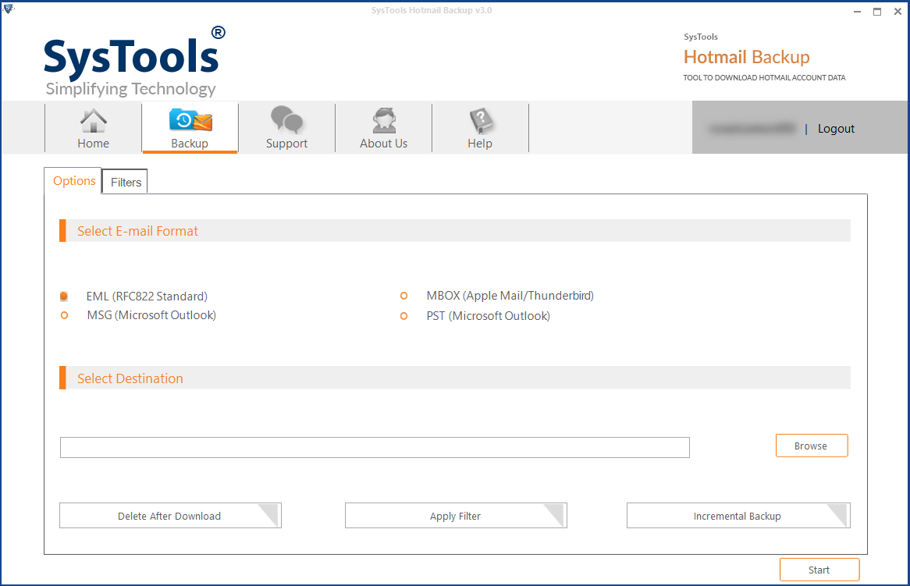Click the Home navigation icon
Image resolution: width=910 pixels, height=586 pixels.
coord(93,121)
